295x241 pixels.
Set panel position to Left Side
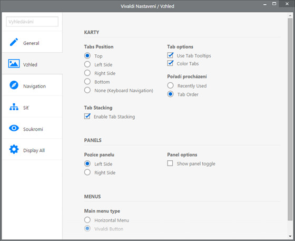point(87,163)
